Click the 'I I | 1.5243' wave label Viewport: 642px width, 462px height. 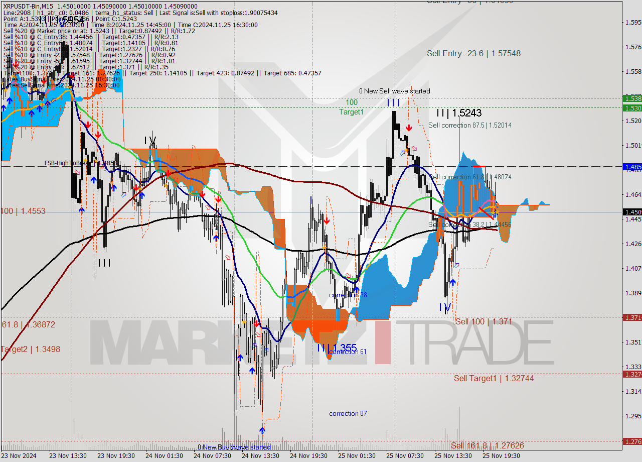(458, 113)
